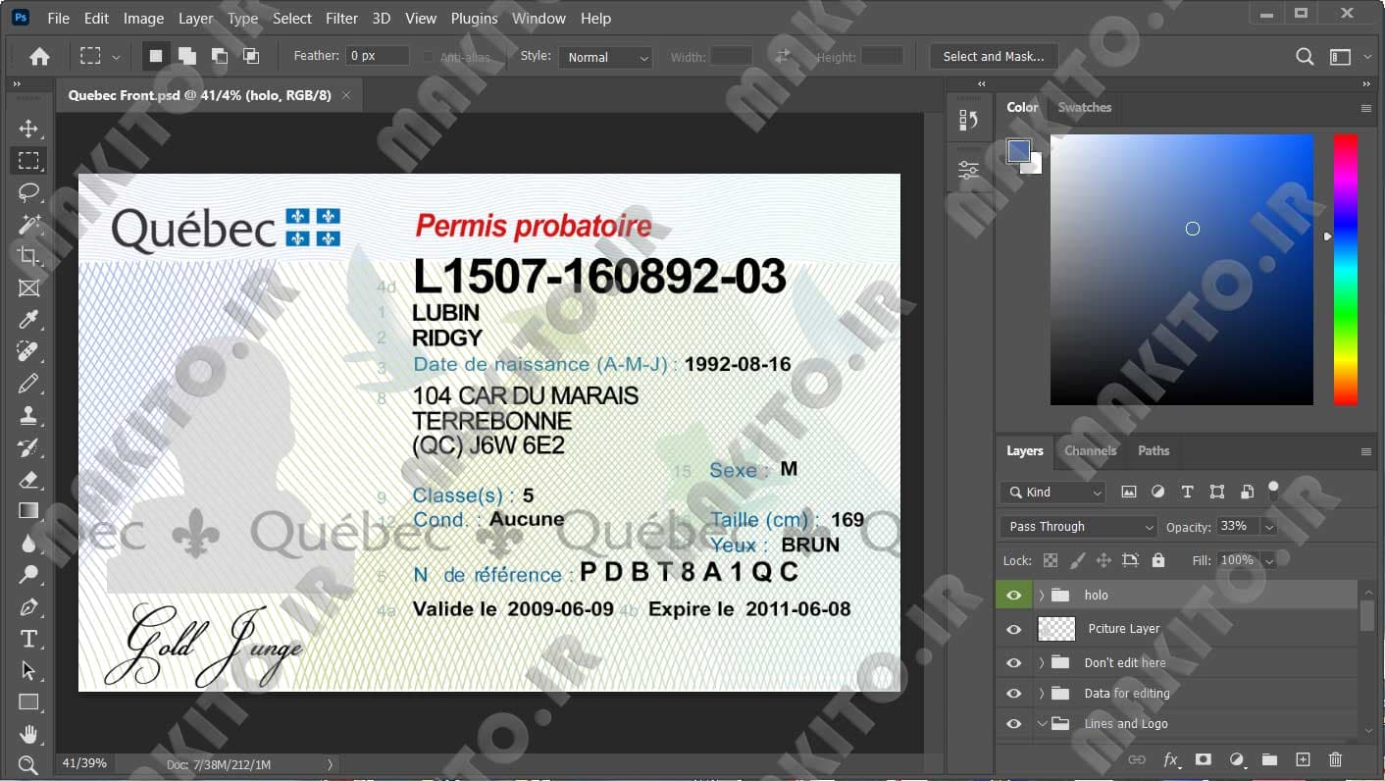Collapse the Lines and Logo group
1385x781 pixels.
(x=1042, y=724)
